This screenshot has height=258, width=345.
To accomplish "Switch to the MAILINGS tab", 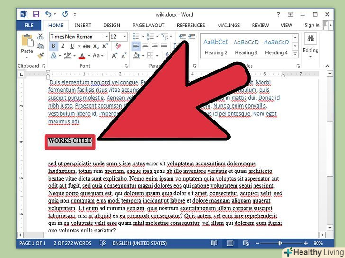I will 228,26.
